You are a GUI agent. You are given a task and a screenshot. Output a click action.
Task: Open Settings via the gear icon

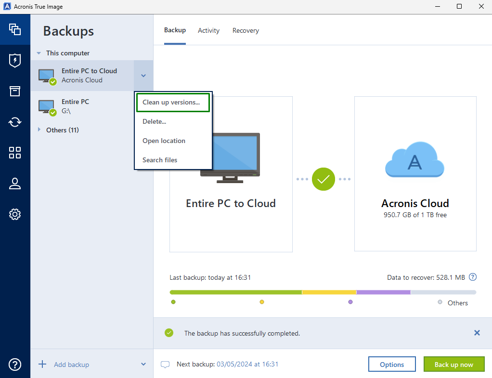[15, 214]
